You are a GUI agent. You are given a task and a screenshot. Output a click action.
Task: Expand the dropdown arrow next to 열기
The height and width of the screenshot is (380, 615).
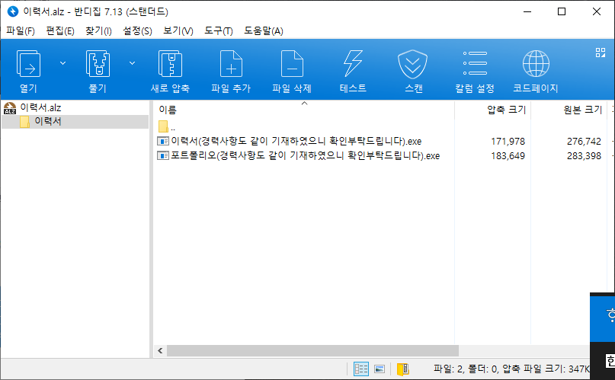[62, 62]
